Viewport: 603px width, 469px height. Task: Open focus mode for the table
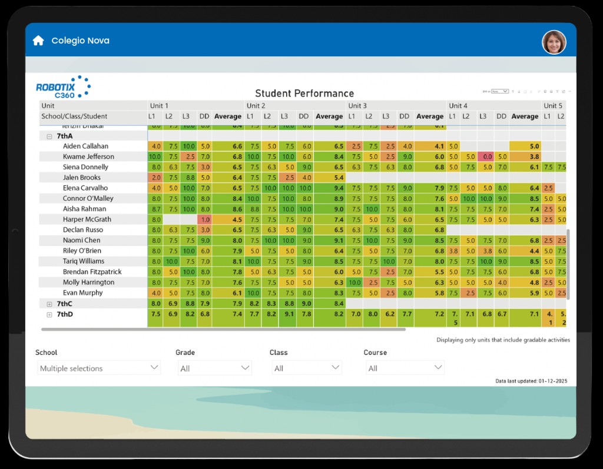click(564, 92)
